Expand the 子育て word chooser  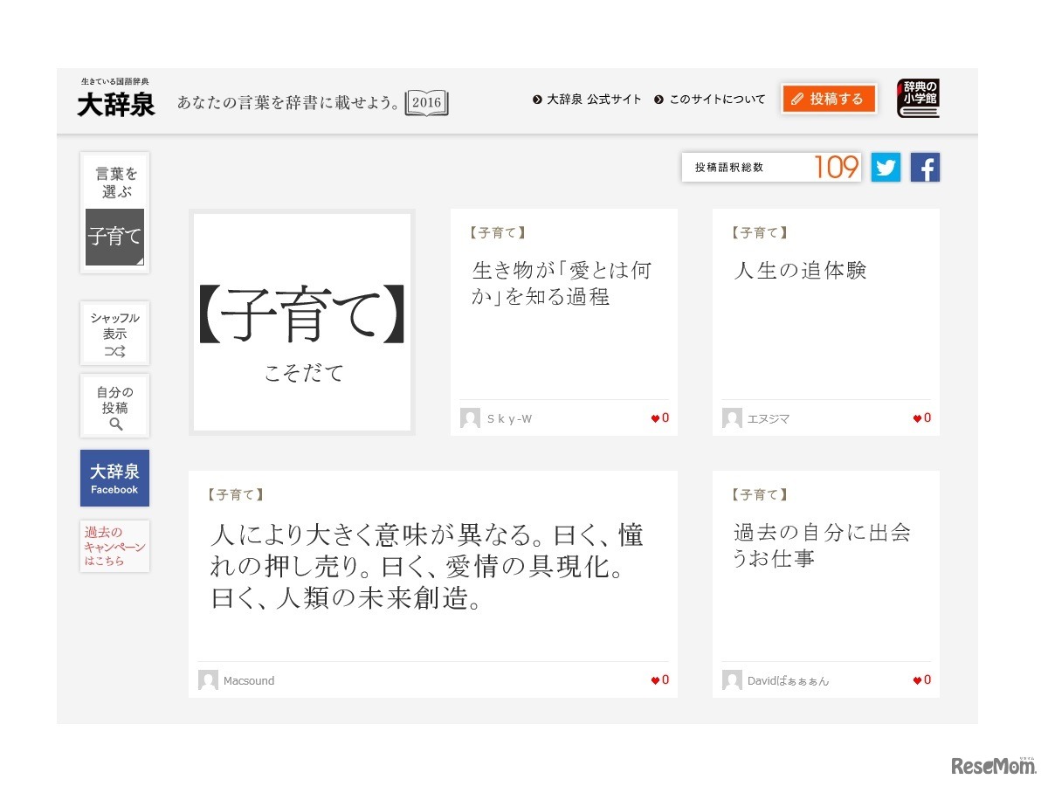tap(114, 237)
